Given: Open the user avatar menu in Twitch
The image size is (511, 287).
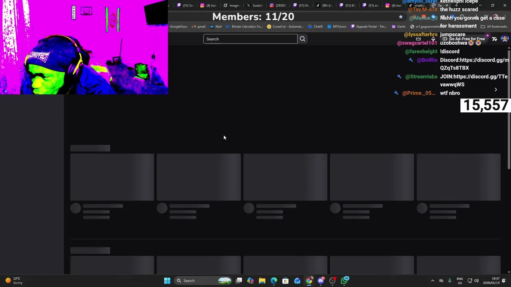Looking at the screenshot, I should tap(505, 39).
